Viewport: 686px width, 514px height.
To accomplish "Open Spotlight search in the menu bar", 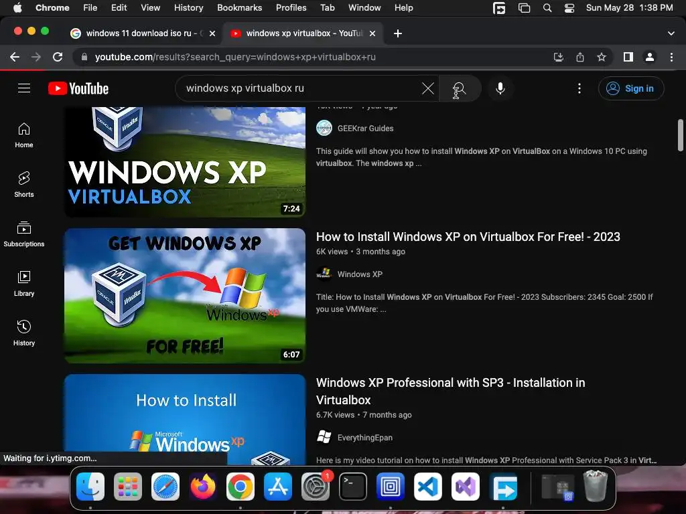I will pyautogui.click(x=547, y=7).
